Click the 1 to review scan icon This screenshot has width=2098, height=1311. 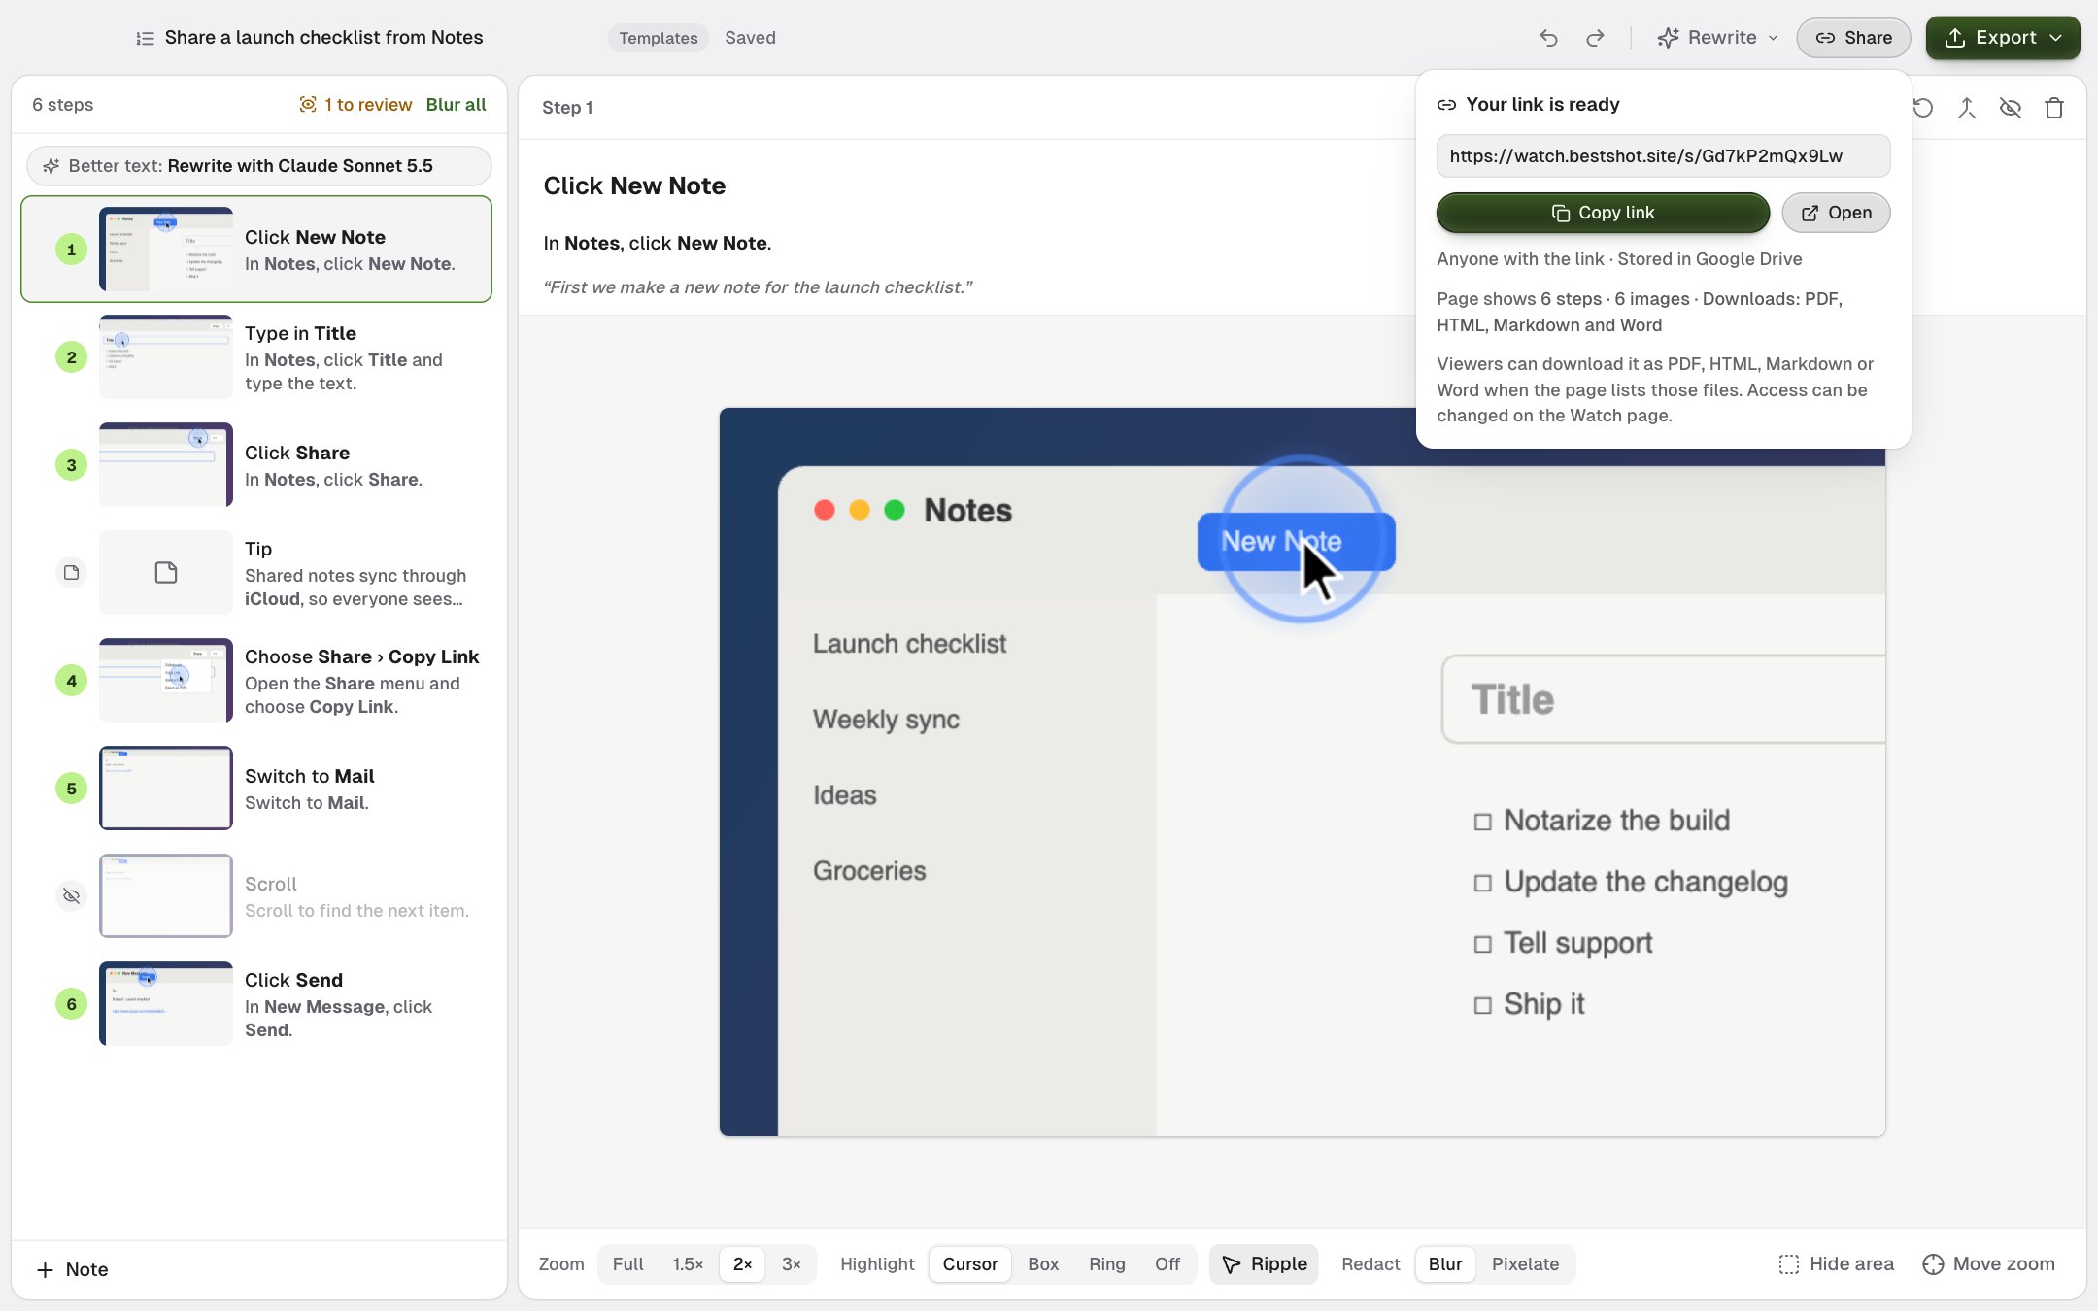307,104
